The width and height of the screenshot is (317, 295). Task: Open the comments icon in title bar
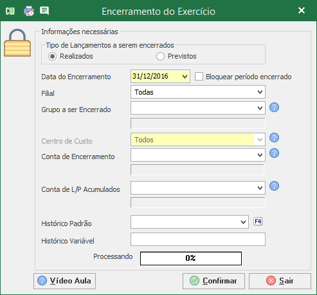click(44, 11)
